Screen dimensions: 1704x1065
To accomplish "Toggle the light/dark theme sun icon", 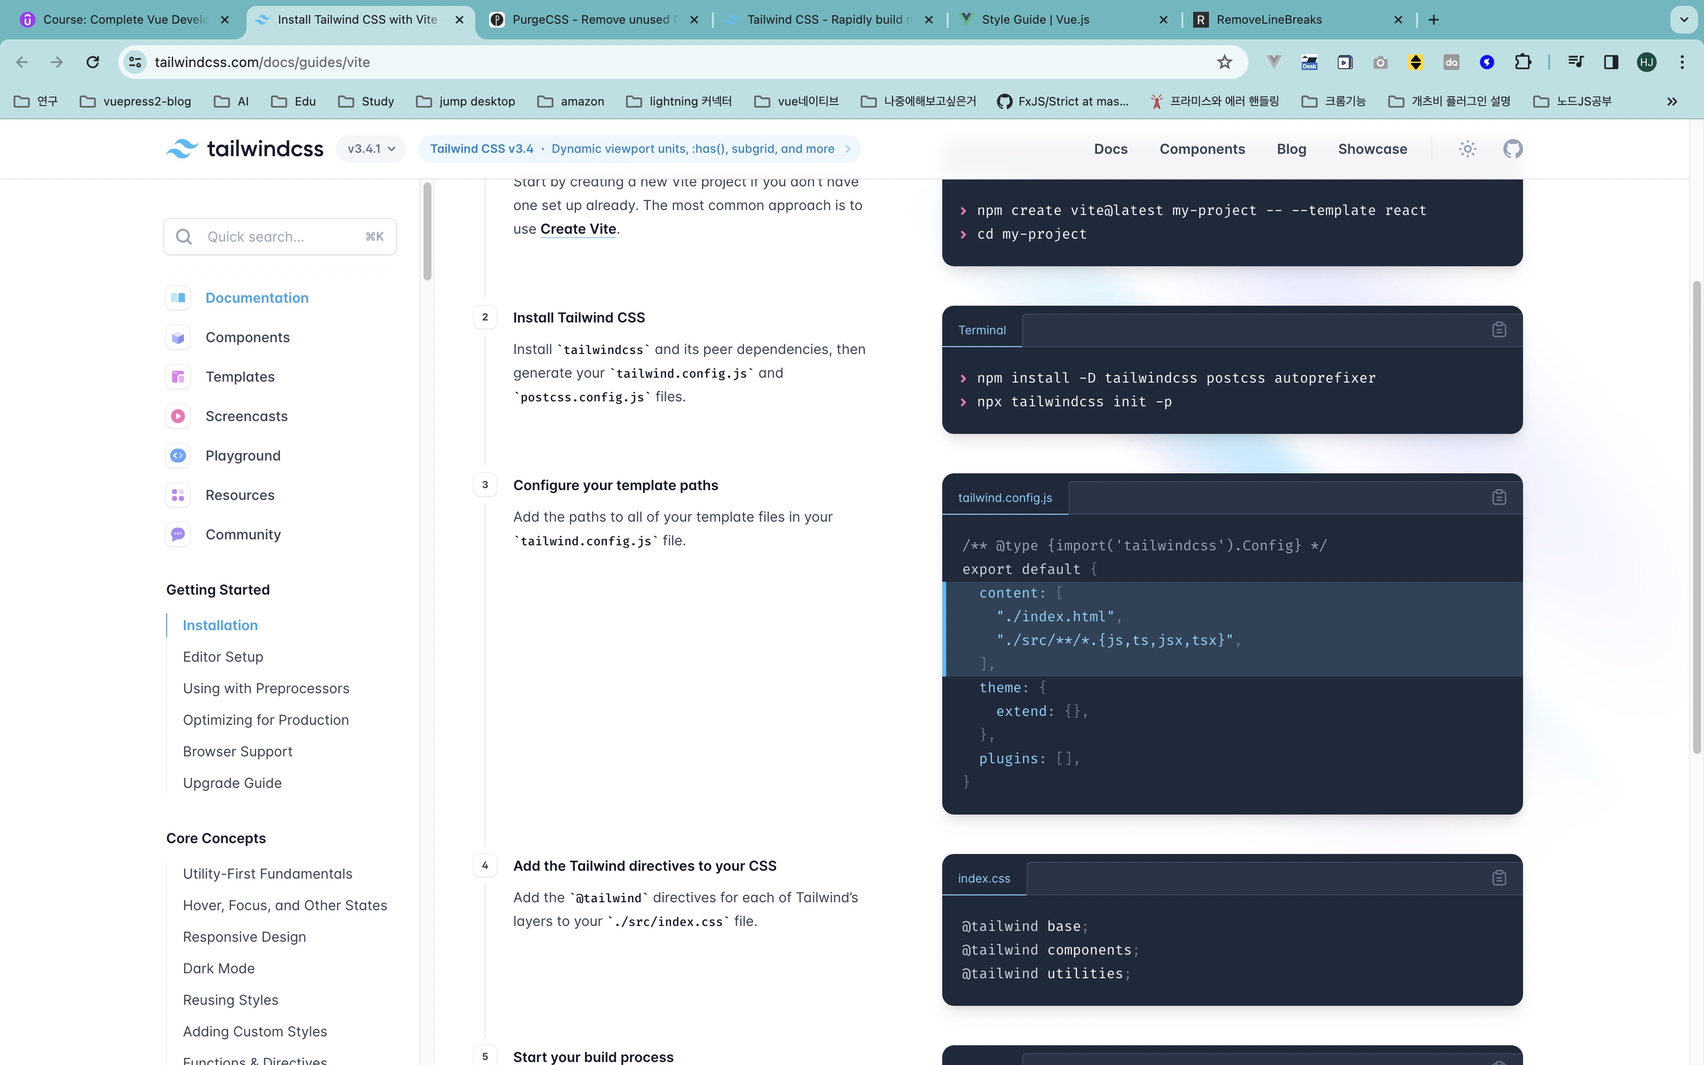I will point(1467,148).
